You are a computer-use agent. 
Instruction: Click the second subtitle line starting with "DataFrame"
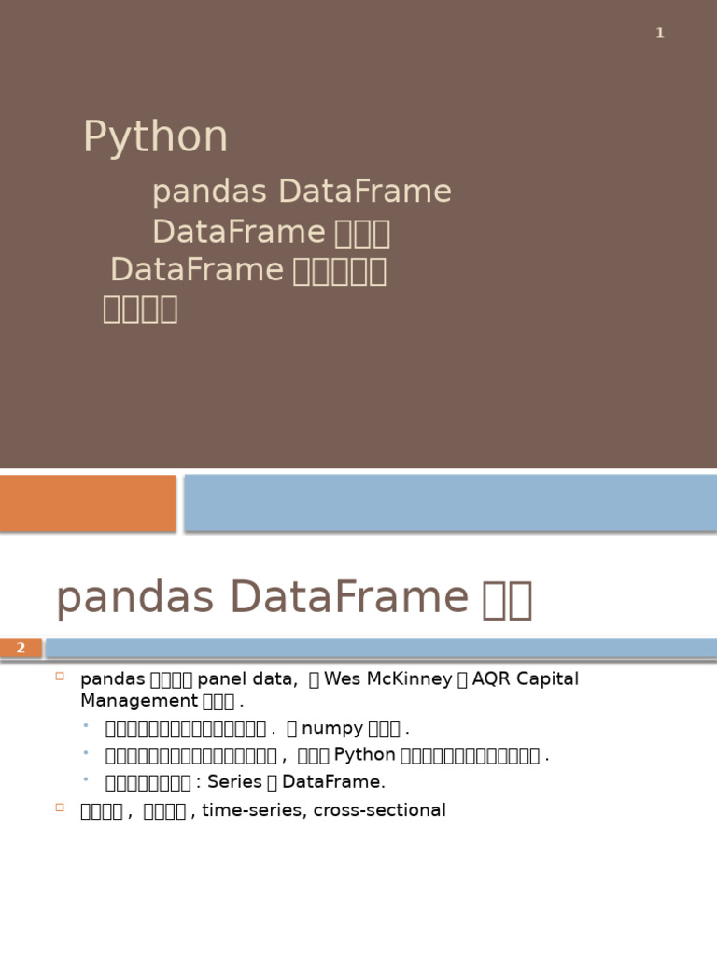pyautogui.click(x=270, y=233)
